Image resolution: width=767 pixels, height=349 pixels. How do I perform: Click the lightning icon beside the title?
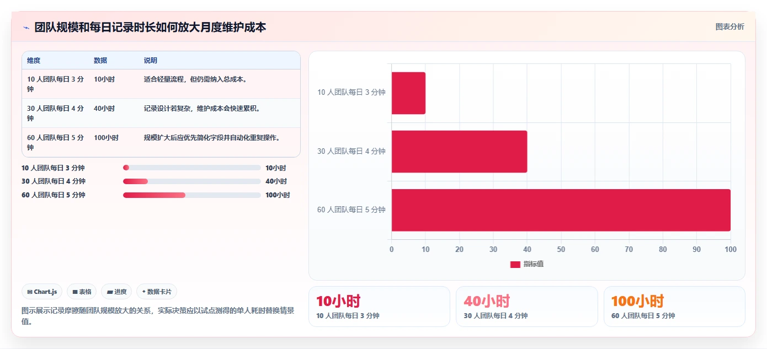(x=26, y=27)
